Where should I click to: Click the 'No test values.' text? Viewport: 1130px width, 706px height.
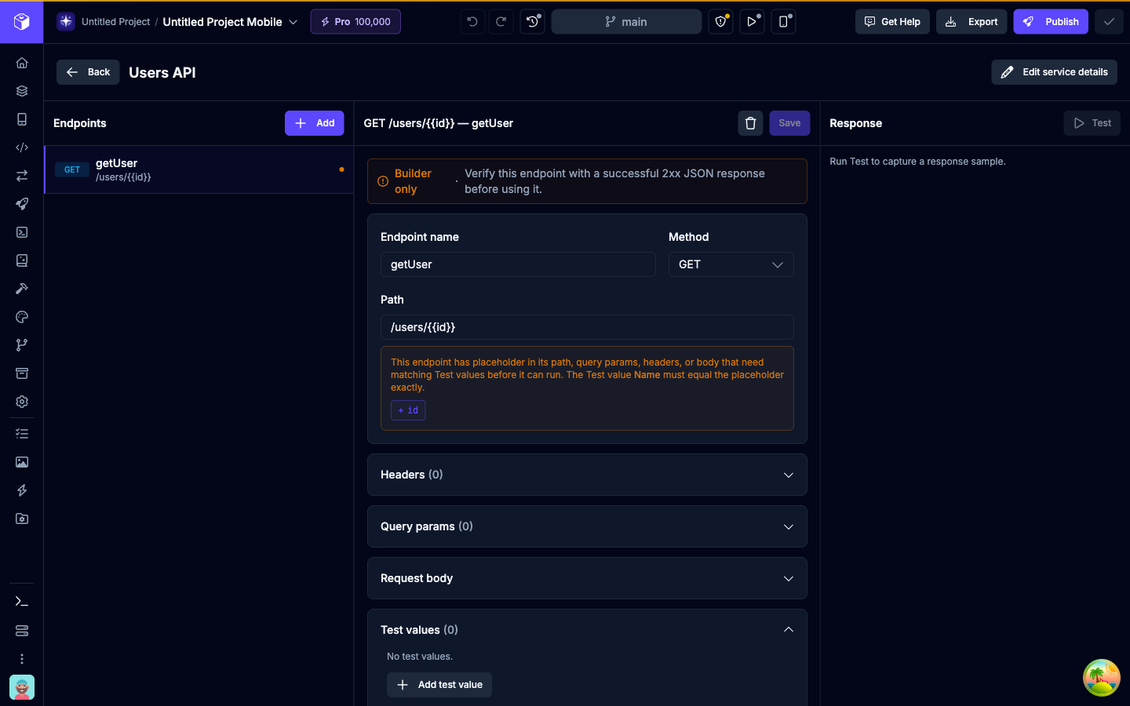pyautogui.click(x=420, y=657)
